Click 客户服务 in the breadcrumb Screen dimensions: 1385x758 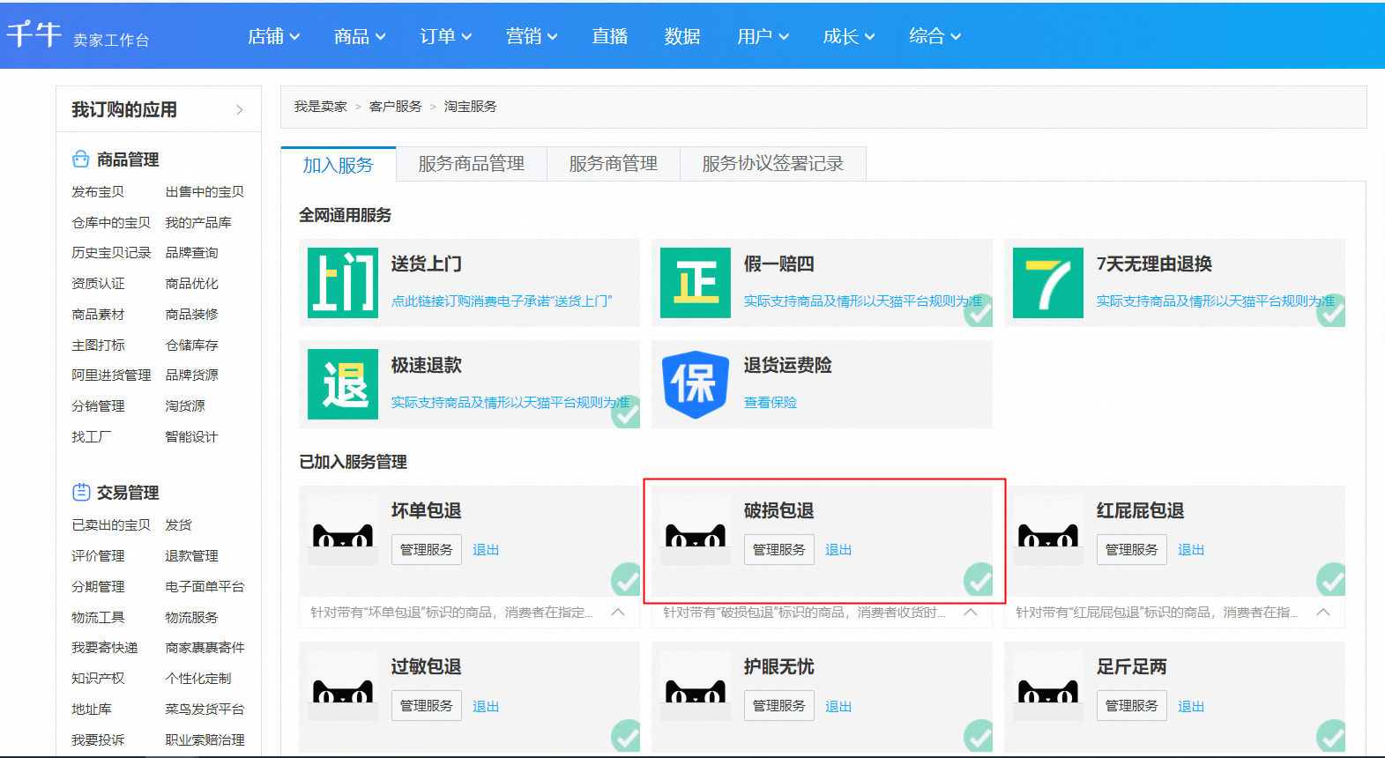tap(396, 106)
